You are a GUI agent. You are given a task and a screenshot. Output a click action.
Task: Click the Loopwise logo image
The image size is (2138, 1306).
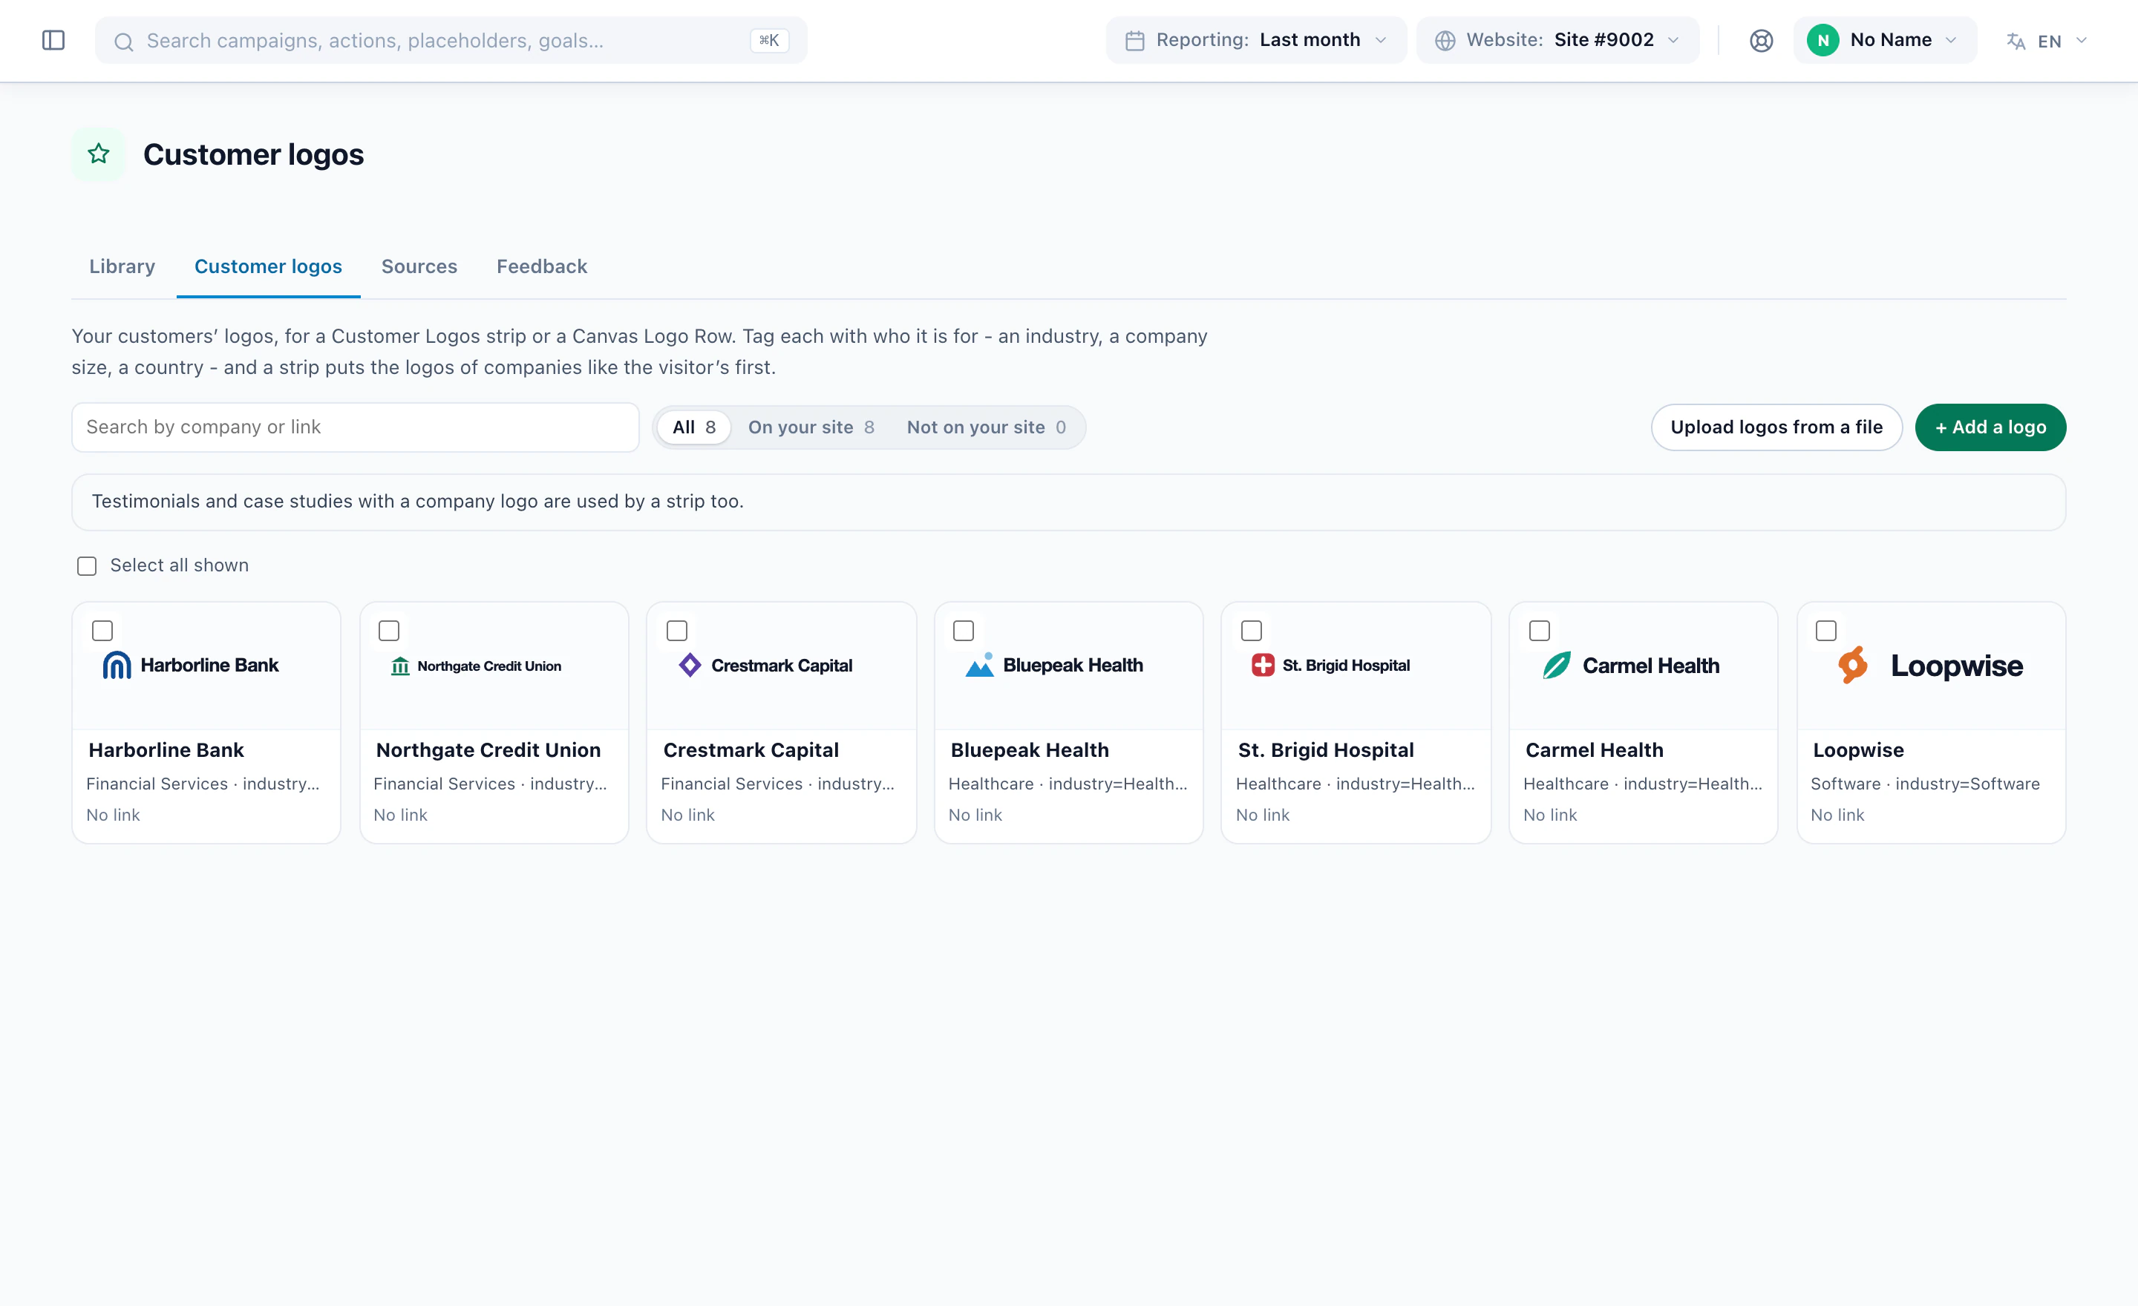click(1931, 665)
